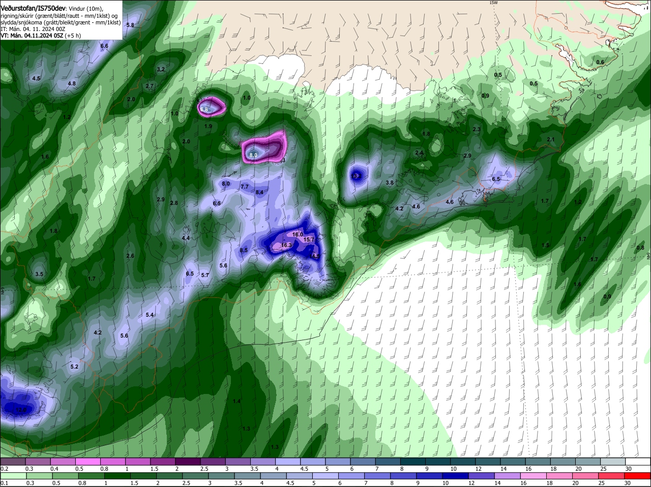Click the 2.8 value label on the map
The height and width of the screenshot is (487, 651).
pyautogui.click(x=174, y=203)
